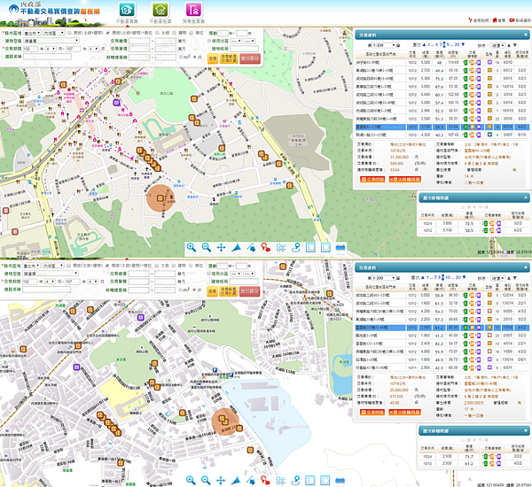The image size is (532, 487).
Task: Click the yellow 搜尋 button in upper form
Action: tap(213, 58)
